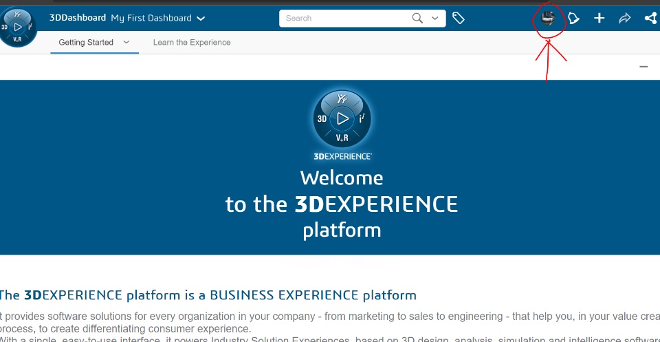Click the play button in the header Compass
The image size is (660, 342).
coord(19,28)
